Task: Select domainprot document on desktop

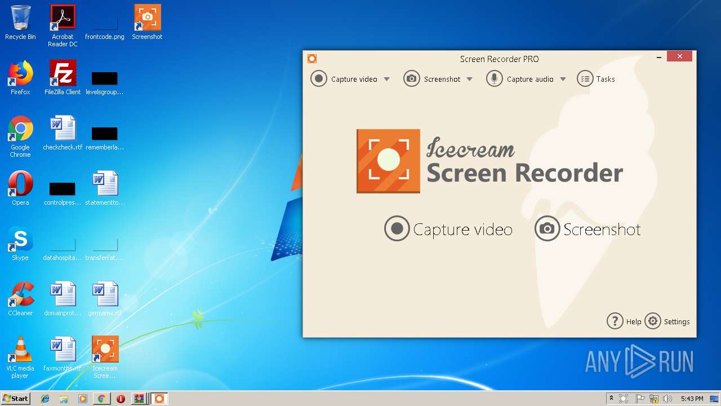Action: click(63, 299)
